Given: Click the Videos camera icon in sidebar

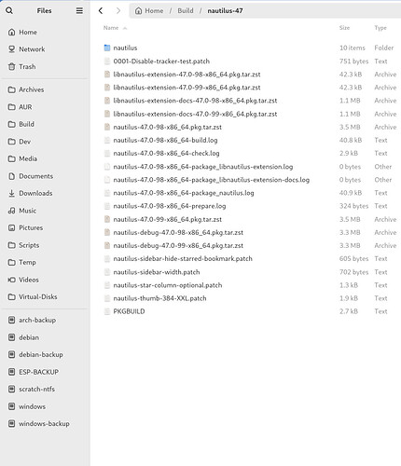Looking at the screenshot, I should point(11,280).
